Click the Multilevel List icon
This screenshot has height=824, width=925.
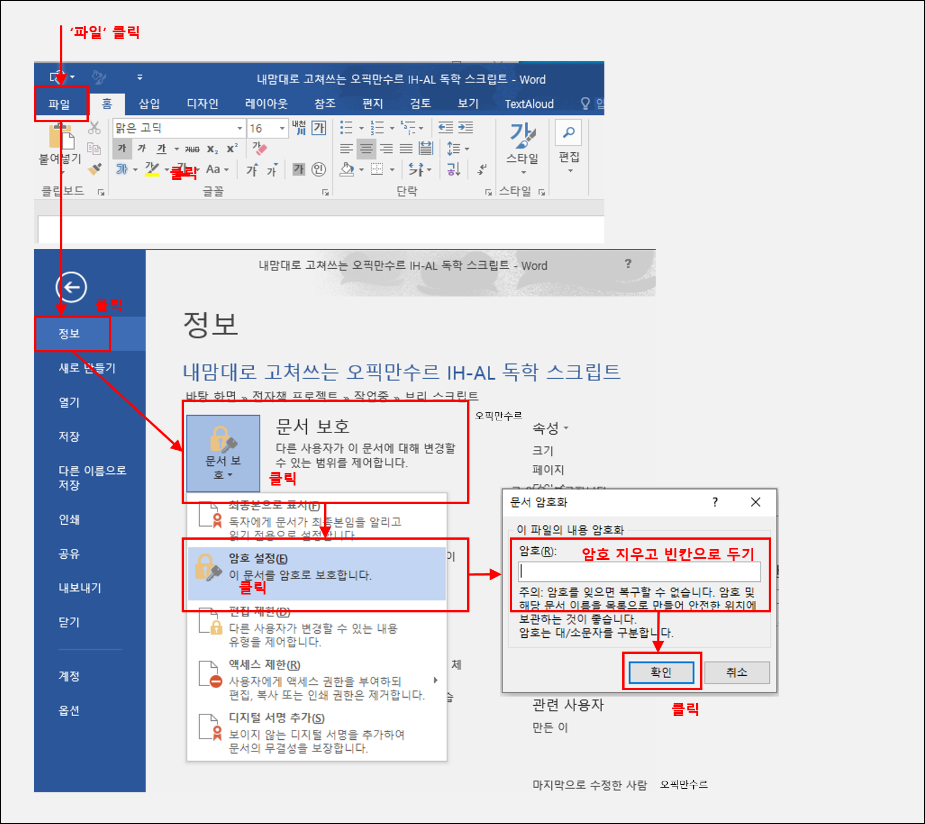coord(408,127)
